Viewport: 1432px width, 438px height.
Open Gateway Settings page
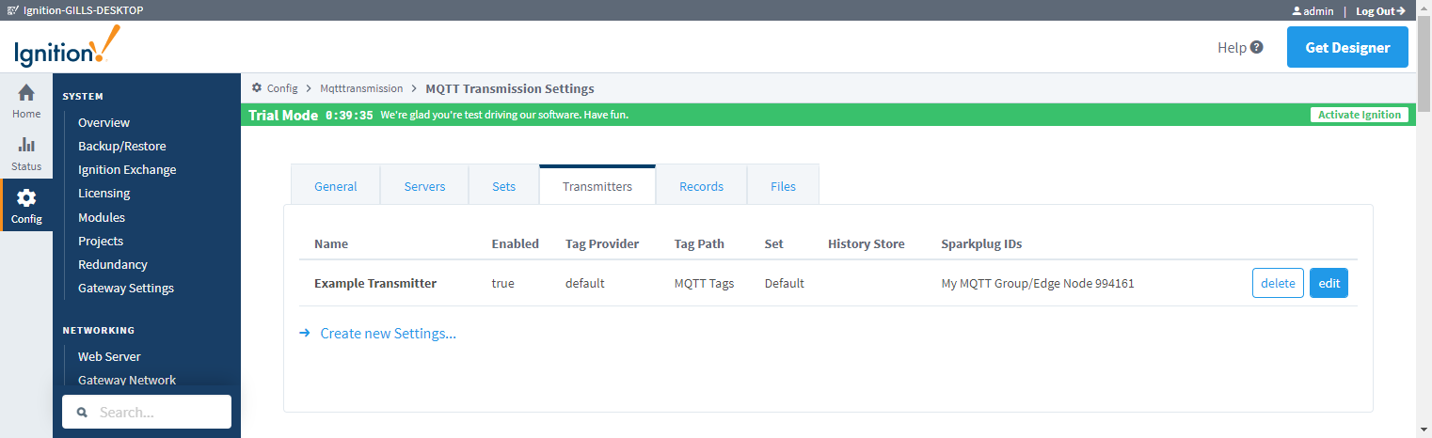click(x=126, y=288)
